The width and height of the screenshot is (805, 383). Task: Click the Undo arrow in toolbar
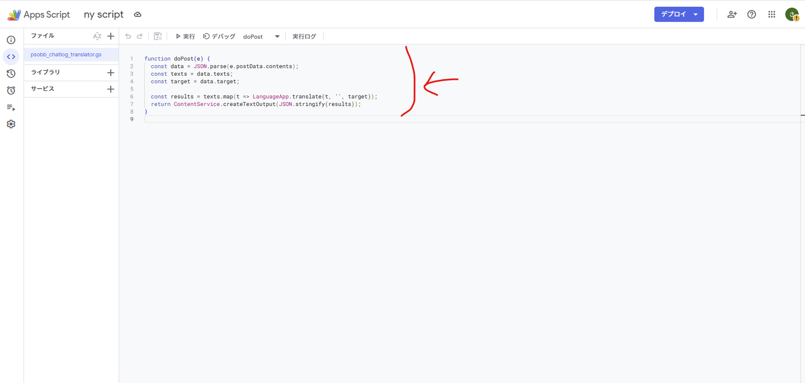tap(128, 36)
